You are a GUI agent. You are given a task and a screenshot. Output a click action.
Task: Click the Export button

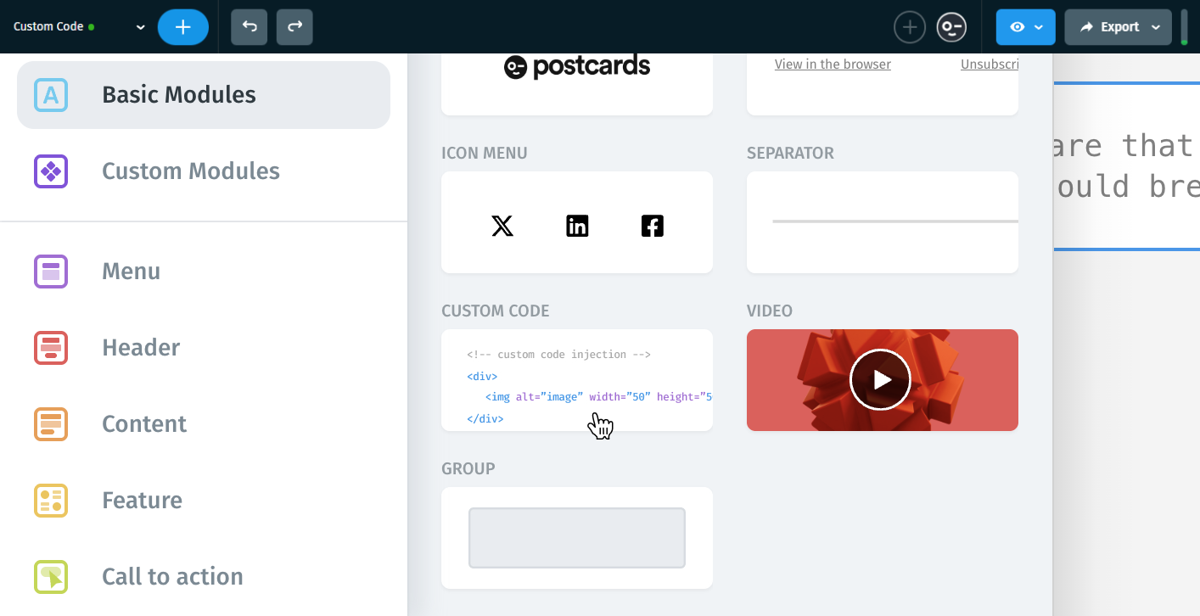pos(1110,27)
